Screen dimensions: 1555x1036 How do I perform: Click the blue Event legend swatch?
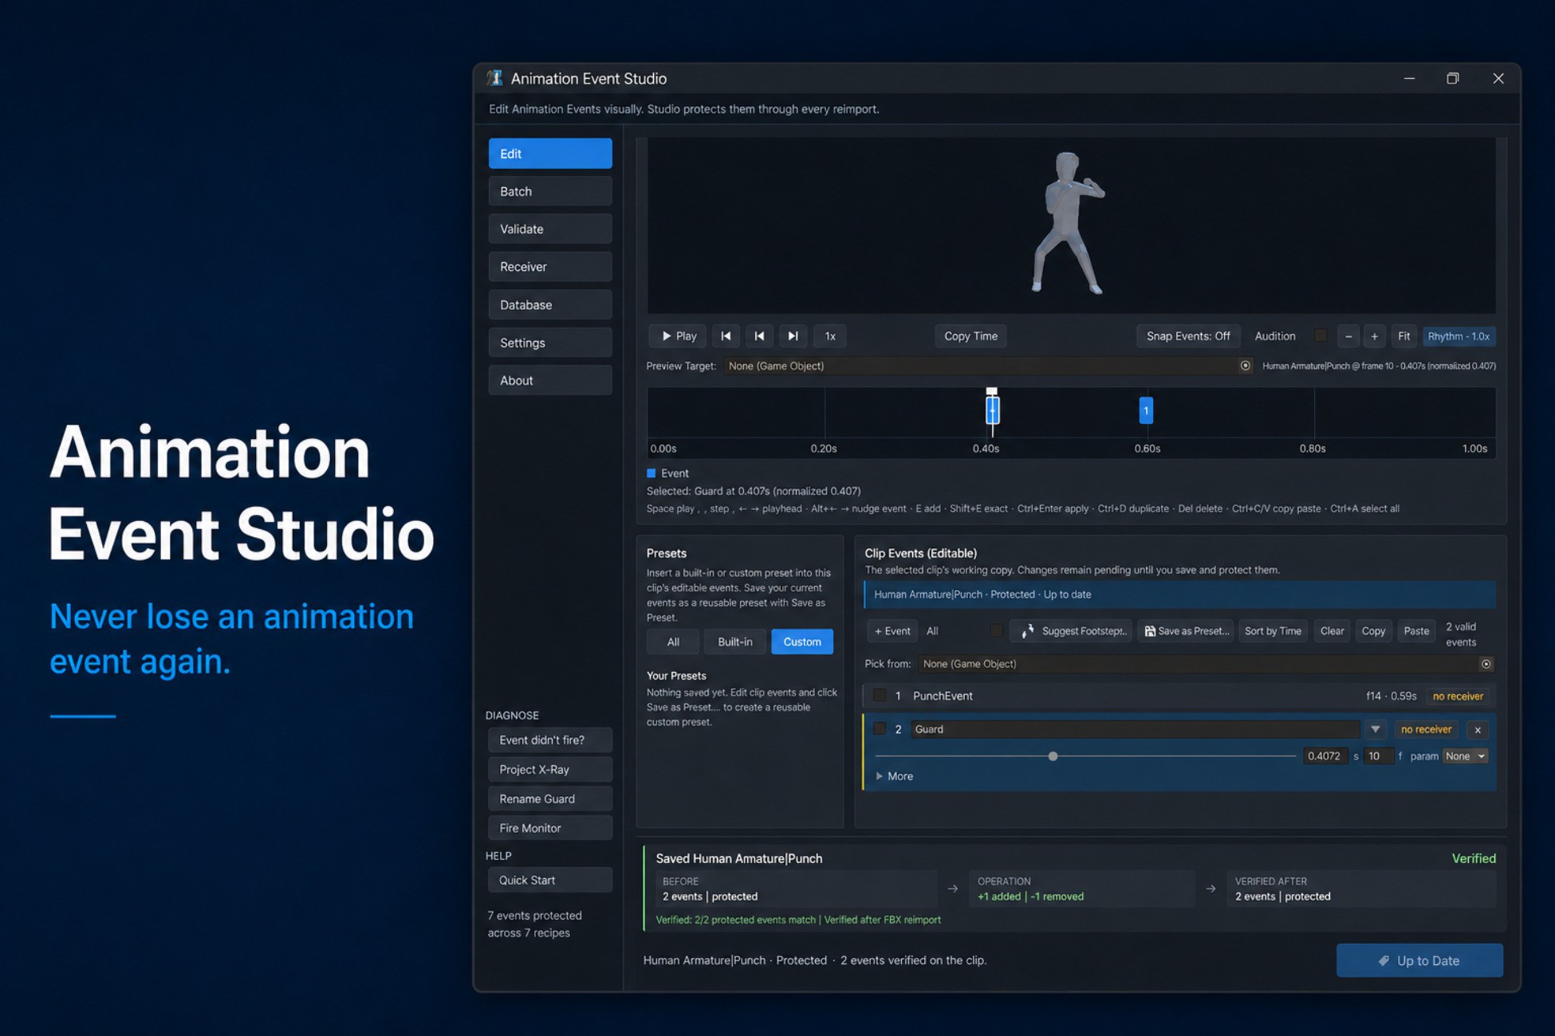[x=651, y=473]
